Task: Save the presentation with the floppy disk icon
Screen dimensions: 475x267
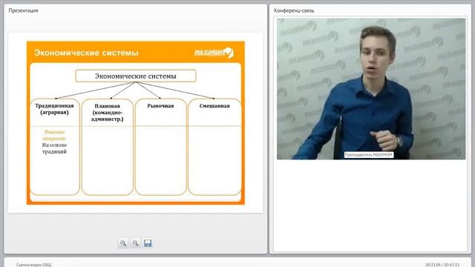Action: pyautogui.click(x=148, y=243)
